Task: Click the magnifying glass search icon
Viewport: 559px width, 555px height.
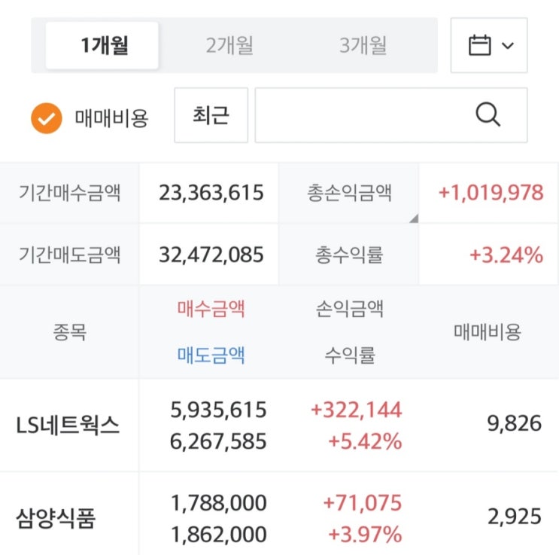Action: point(488,115)
